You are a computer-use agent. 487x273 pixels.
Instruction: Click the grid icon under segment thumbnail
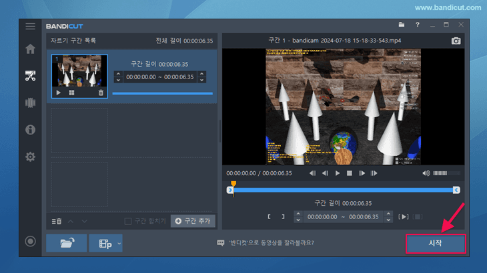[x=72, y=93]
